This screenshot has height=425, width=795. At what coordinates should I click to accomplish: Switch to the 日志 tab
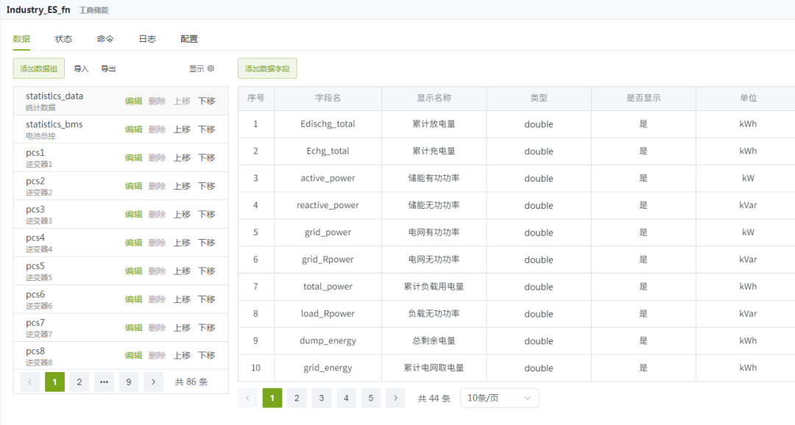click(147, 39)
